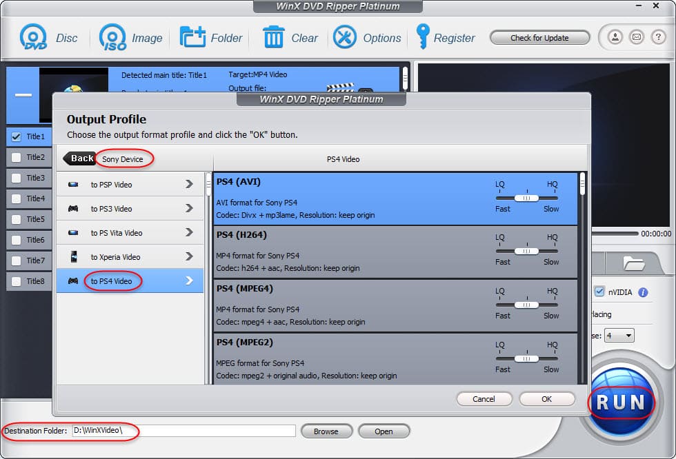This screenshot has height=459, width=676.
Task: Select to PSP Video category
Action: coord(130,184)
